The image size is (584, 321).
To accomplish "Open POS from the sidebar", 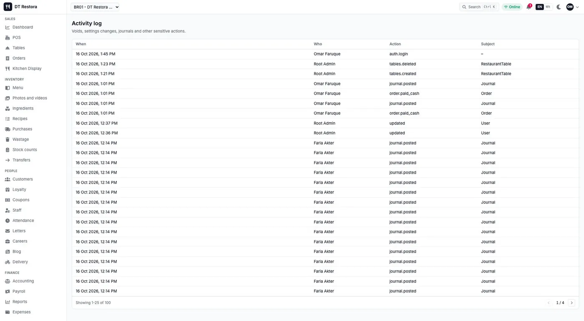I will tap(17, 38).
